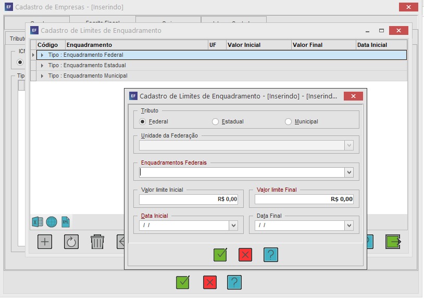Maximize the Cadastro de Limites window
Viewport: 424px width, 299px height.
(x=381, y=31)
